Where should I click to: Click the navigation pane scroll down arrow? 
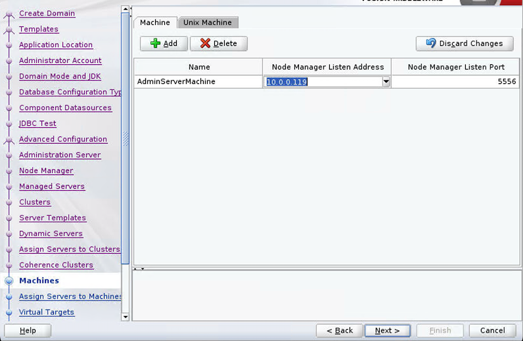click(x=125, y=317)
